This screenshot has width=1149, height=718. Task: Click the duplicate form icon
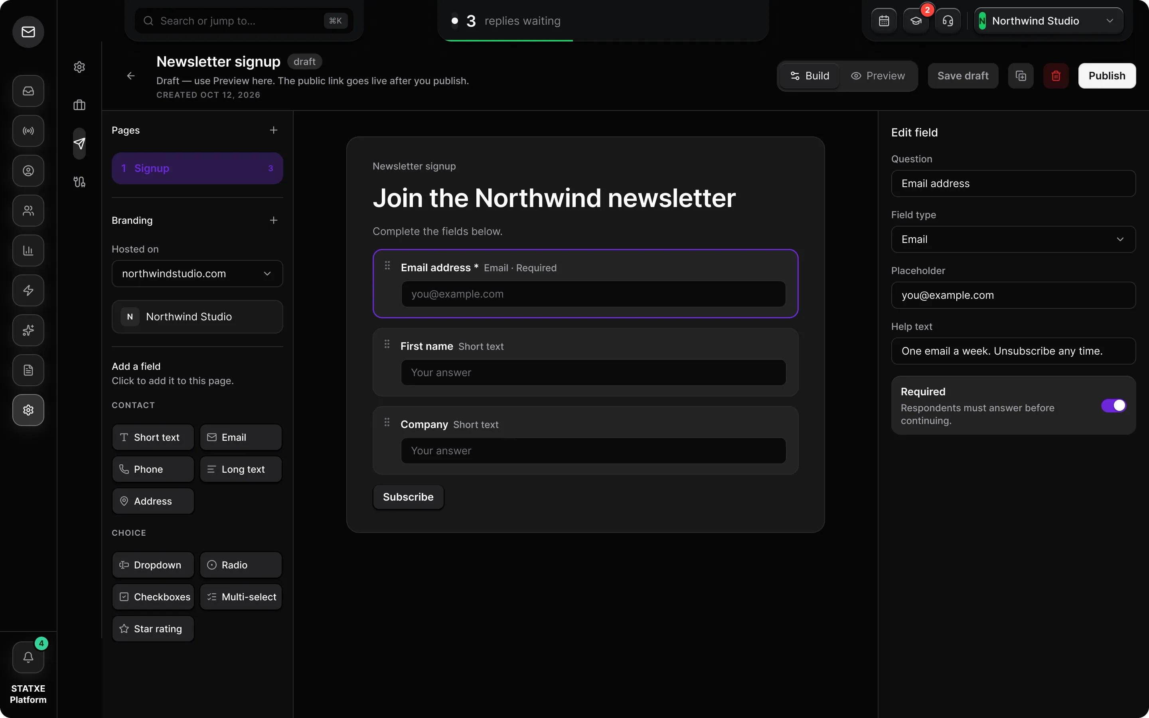[x=1021, y=76]
